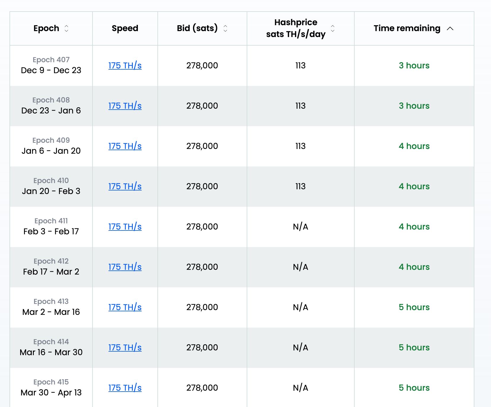Screen dimensions: 491x407
Task: Click the Hashprice sort arrows icon
Action: (333, 28)
